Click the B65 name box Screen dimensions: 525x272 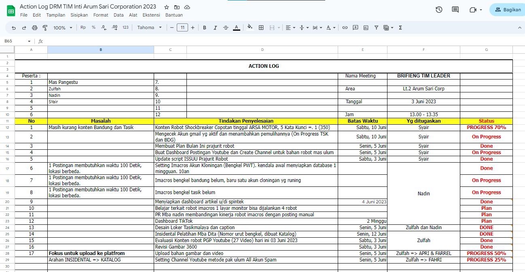[14, 41]
